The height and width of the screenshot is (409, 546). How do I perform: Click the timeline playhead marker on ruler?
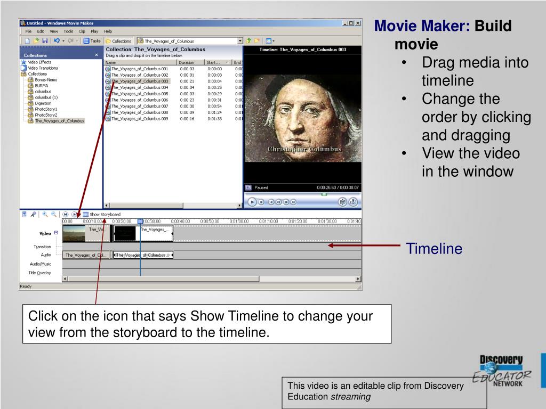[x=140, y=221]
